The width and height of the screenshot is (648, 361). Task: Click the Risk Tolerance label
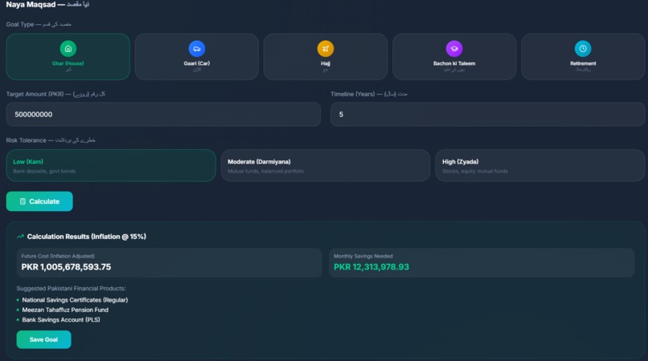pyautogui.click(x=51, y=140)
